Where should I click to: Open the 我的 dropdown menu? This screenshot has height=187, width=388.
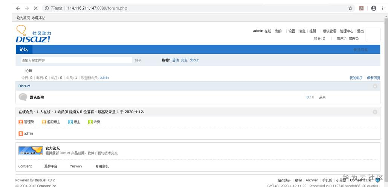(278, 31)
